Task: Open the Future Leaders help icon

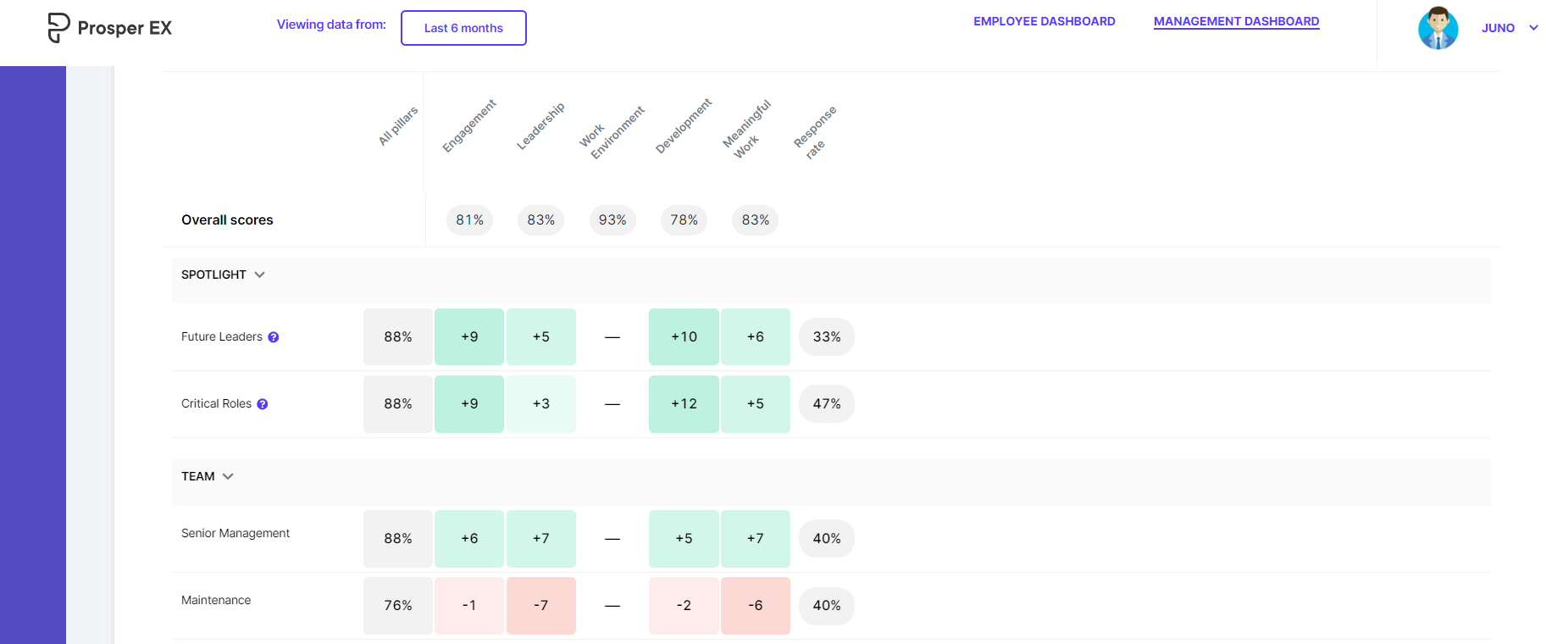Action: coord(274,337)
